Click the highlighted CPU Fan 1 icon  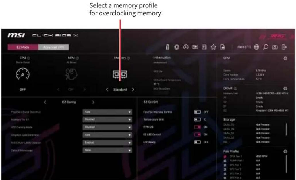(225, 157)
